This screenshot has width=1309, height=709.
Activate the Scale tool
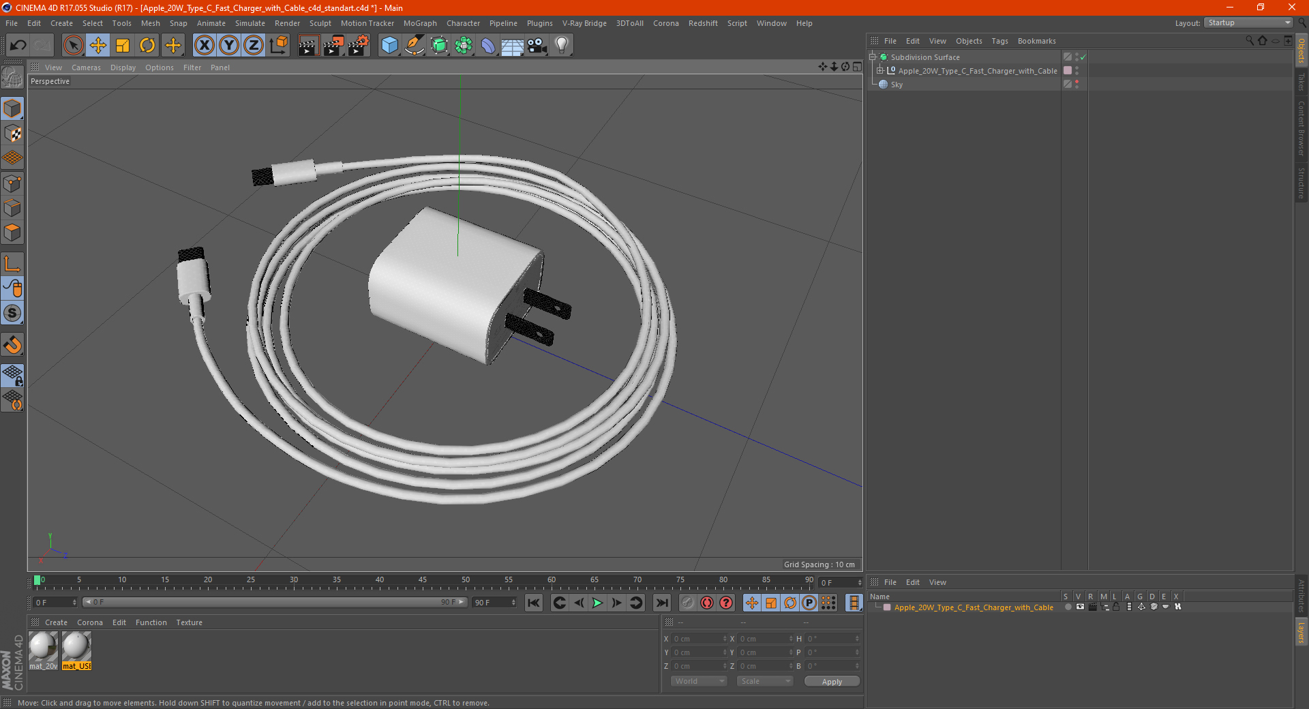point(123,46)
